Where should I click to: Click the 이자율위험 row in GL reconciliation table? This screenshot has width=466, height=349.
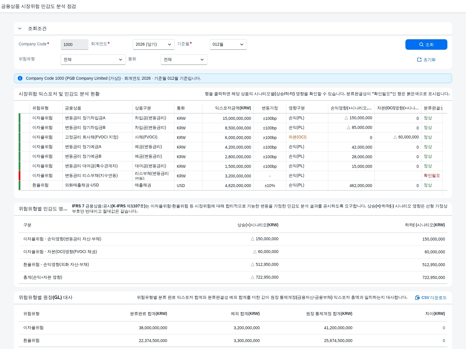[233, 328]
